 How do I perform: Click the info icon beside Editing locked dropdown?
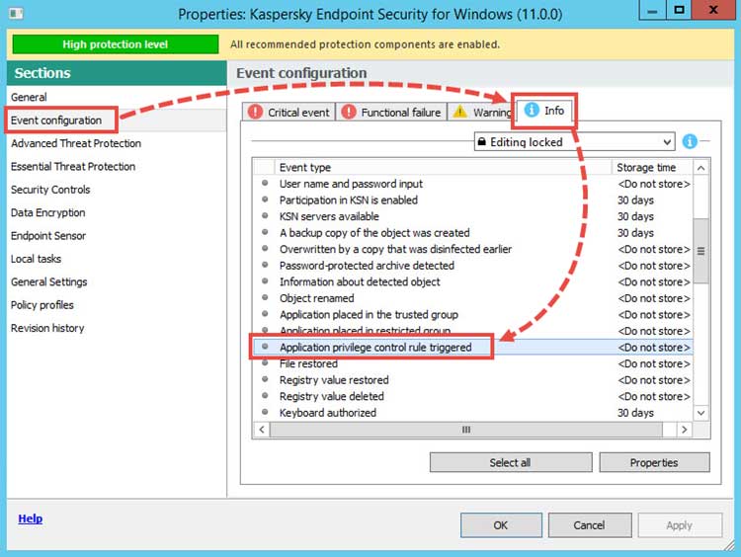tap(690, 141)
